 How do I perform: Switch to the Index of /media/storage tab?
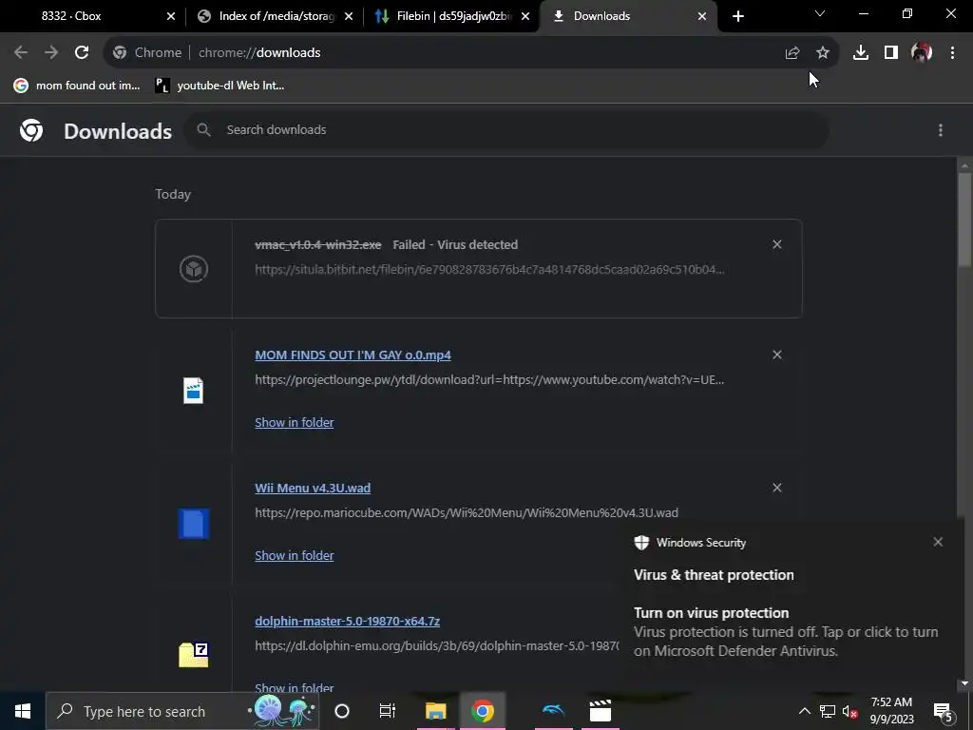pyautogui.click(x=277, y=16)
